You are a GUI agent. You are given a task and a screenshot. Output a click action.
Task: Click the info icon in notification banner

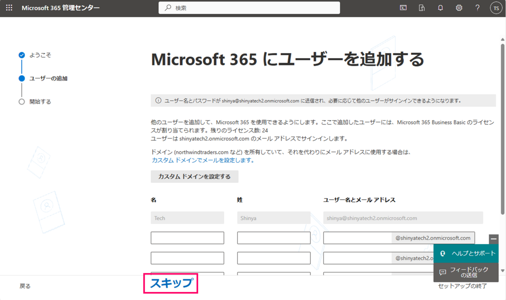158,100
